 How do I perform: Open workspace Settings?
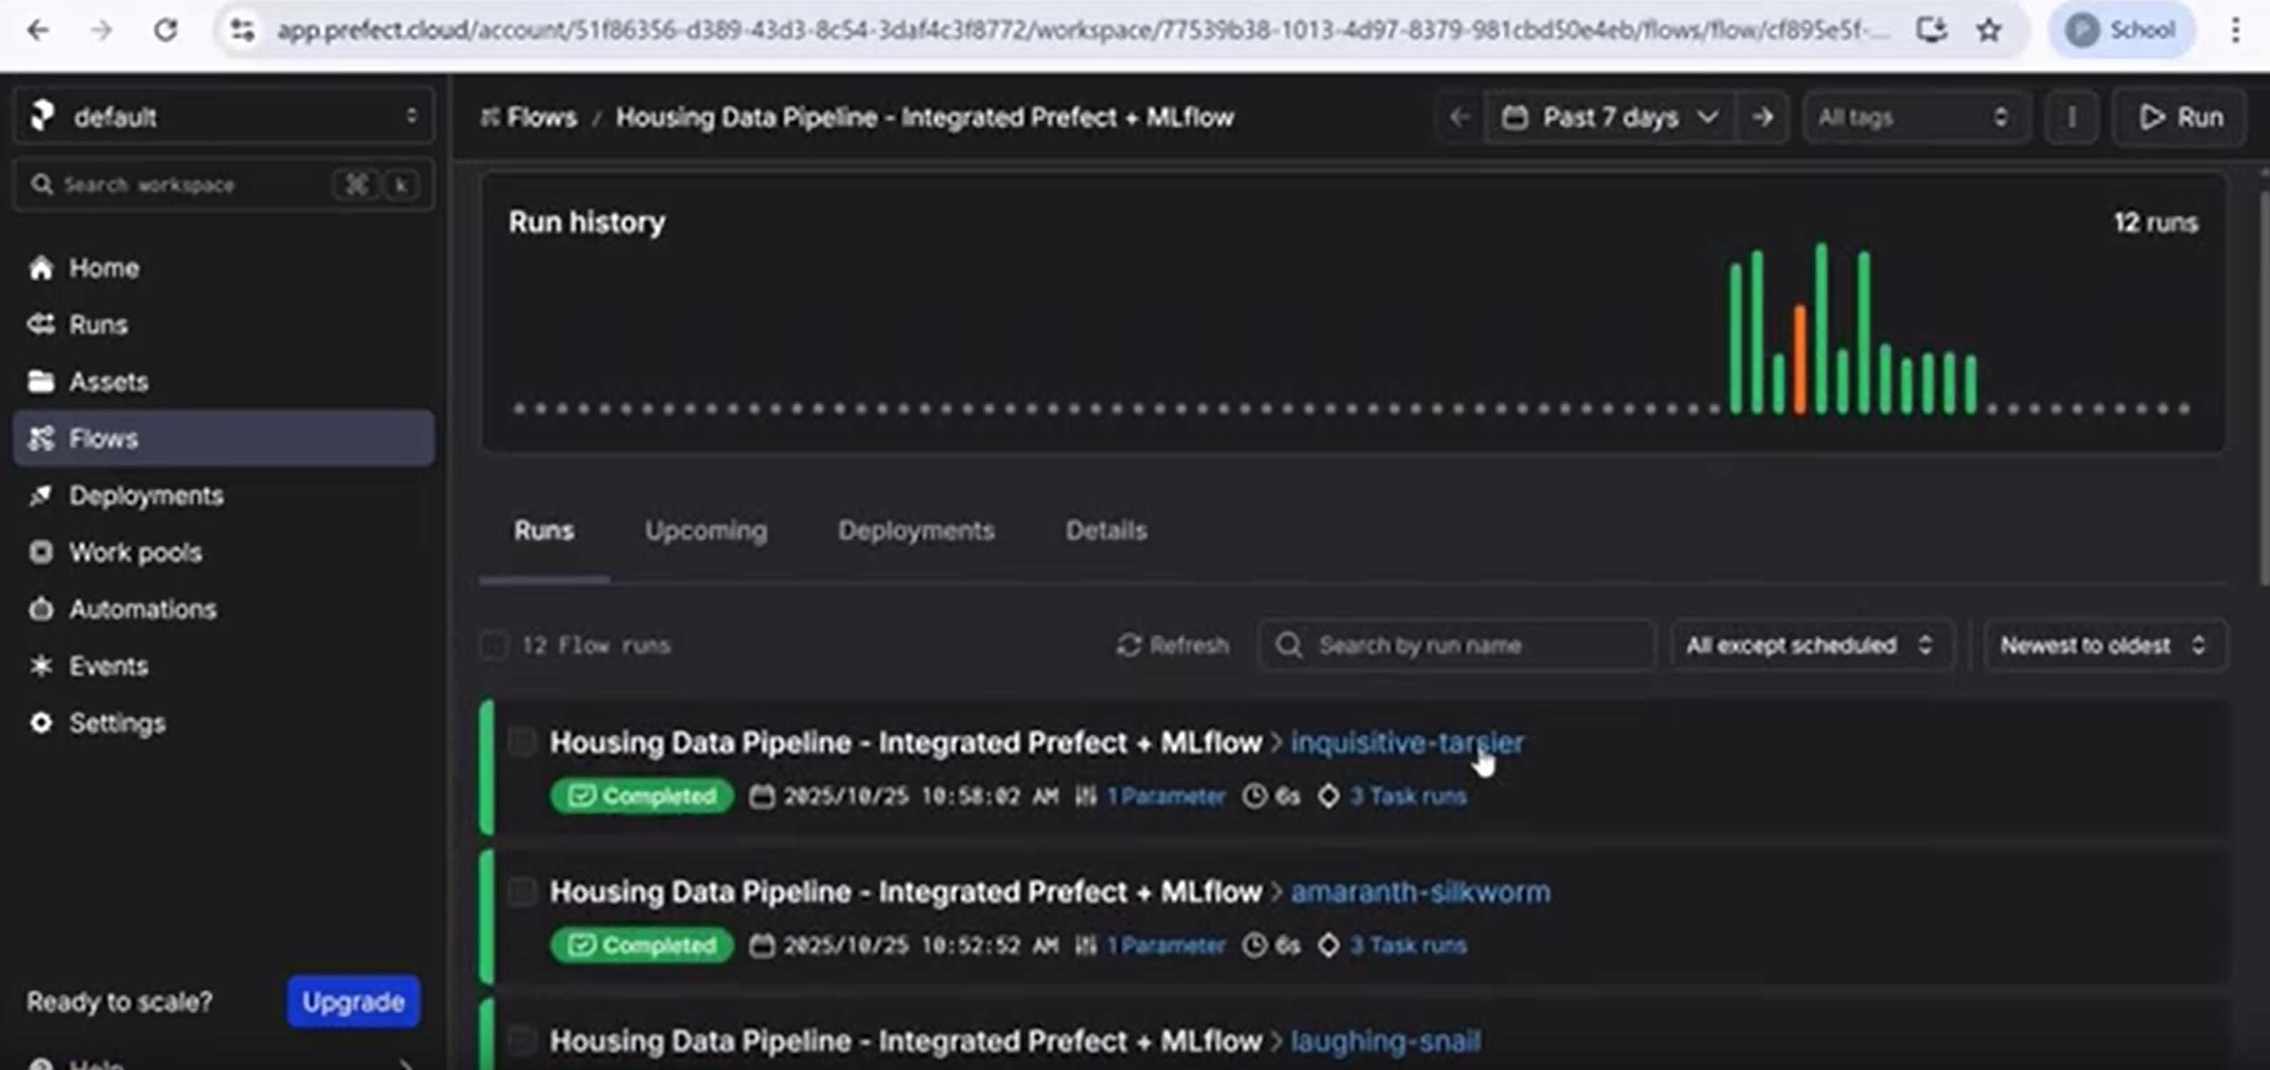(x=117, y=722)
